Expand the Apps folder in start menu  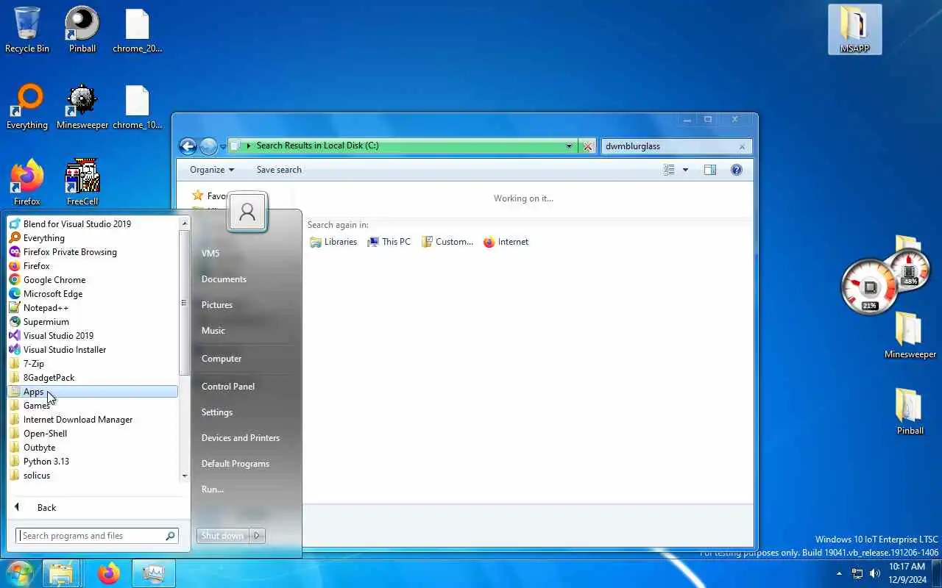[x=93, y=392]
